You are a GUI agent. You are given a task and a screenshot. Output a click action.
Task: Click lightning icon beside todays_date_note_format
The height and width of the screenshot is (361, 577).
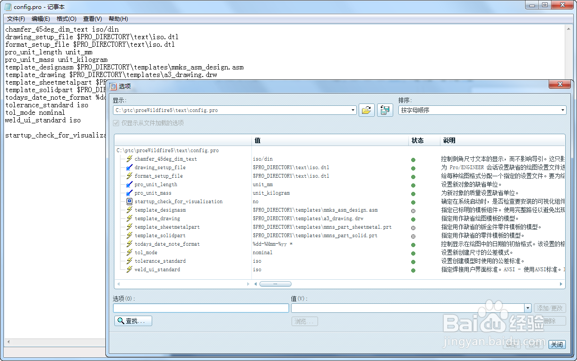[x=129, y=244]
